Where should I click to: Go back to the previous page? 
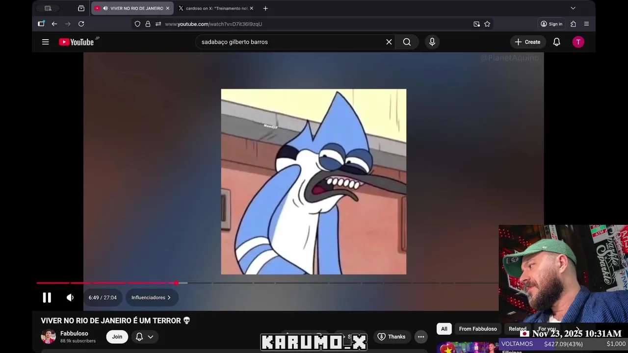(x=54, y=24)
